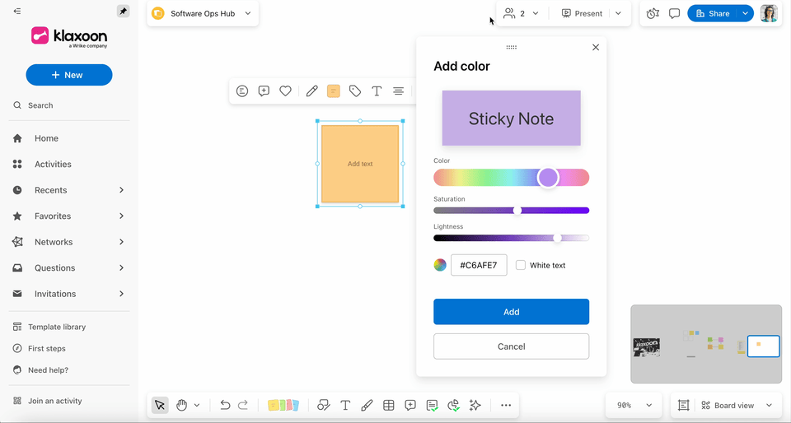Expand the Recents chevron
This screenshot has height=423, width=791.
pos(121,190)
